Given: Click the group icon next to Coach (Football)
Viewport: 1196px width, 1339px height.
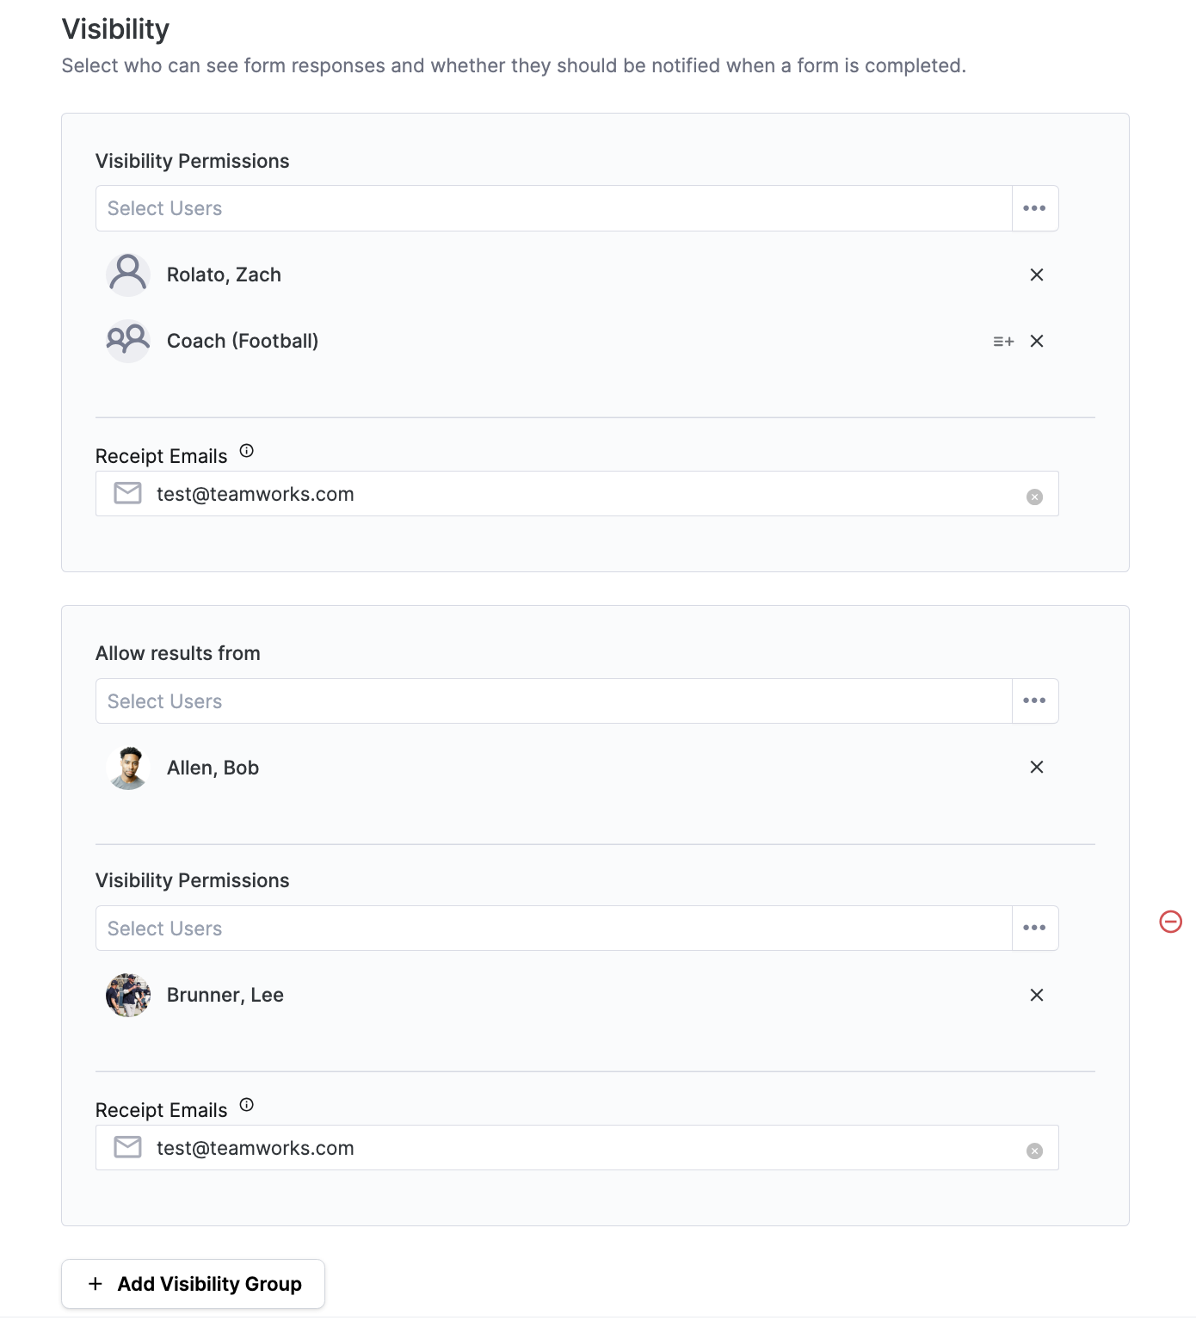Looking at the screenshot, I should tap(126, 341).
